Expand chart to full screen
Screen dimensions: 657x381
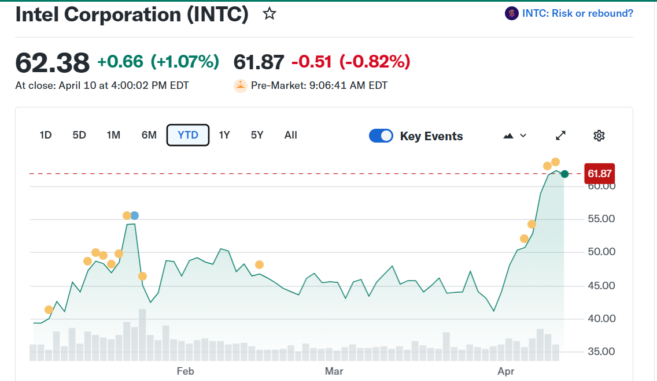[x=560, y=136]
